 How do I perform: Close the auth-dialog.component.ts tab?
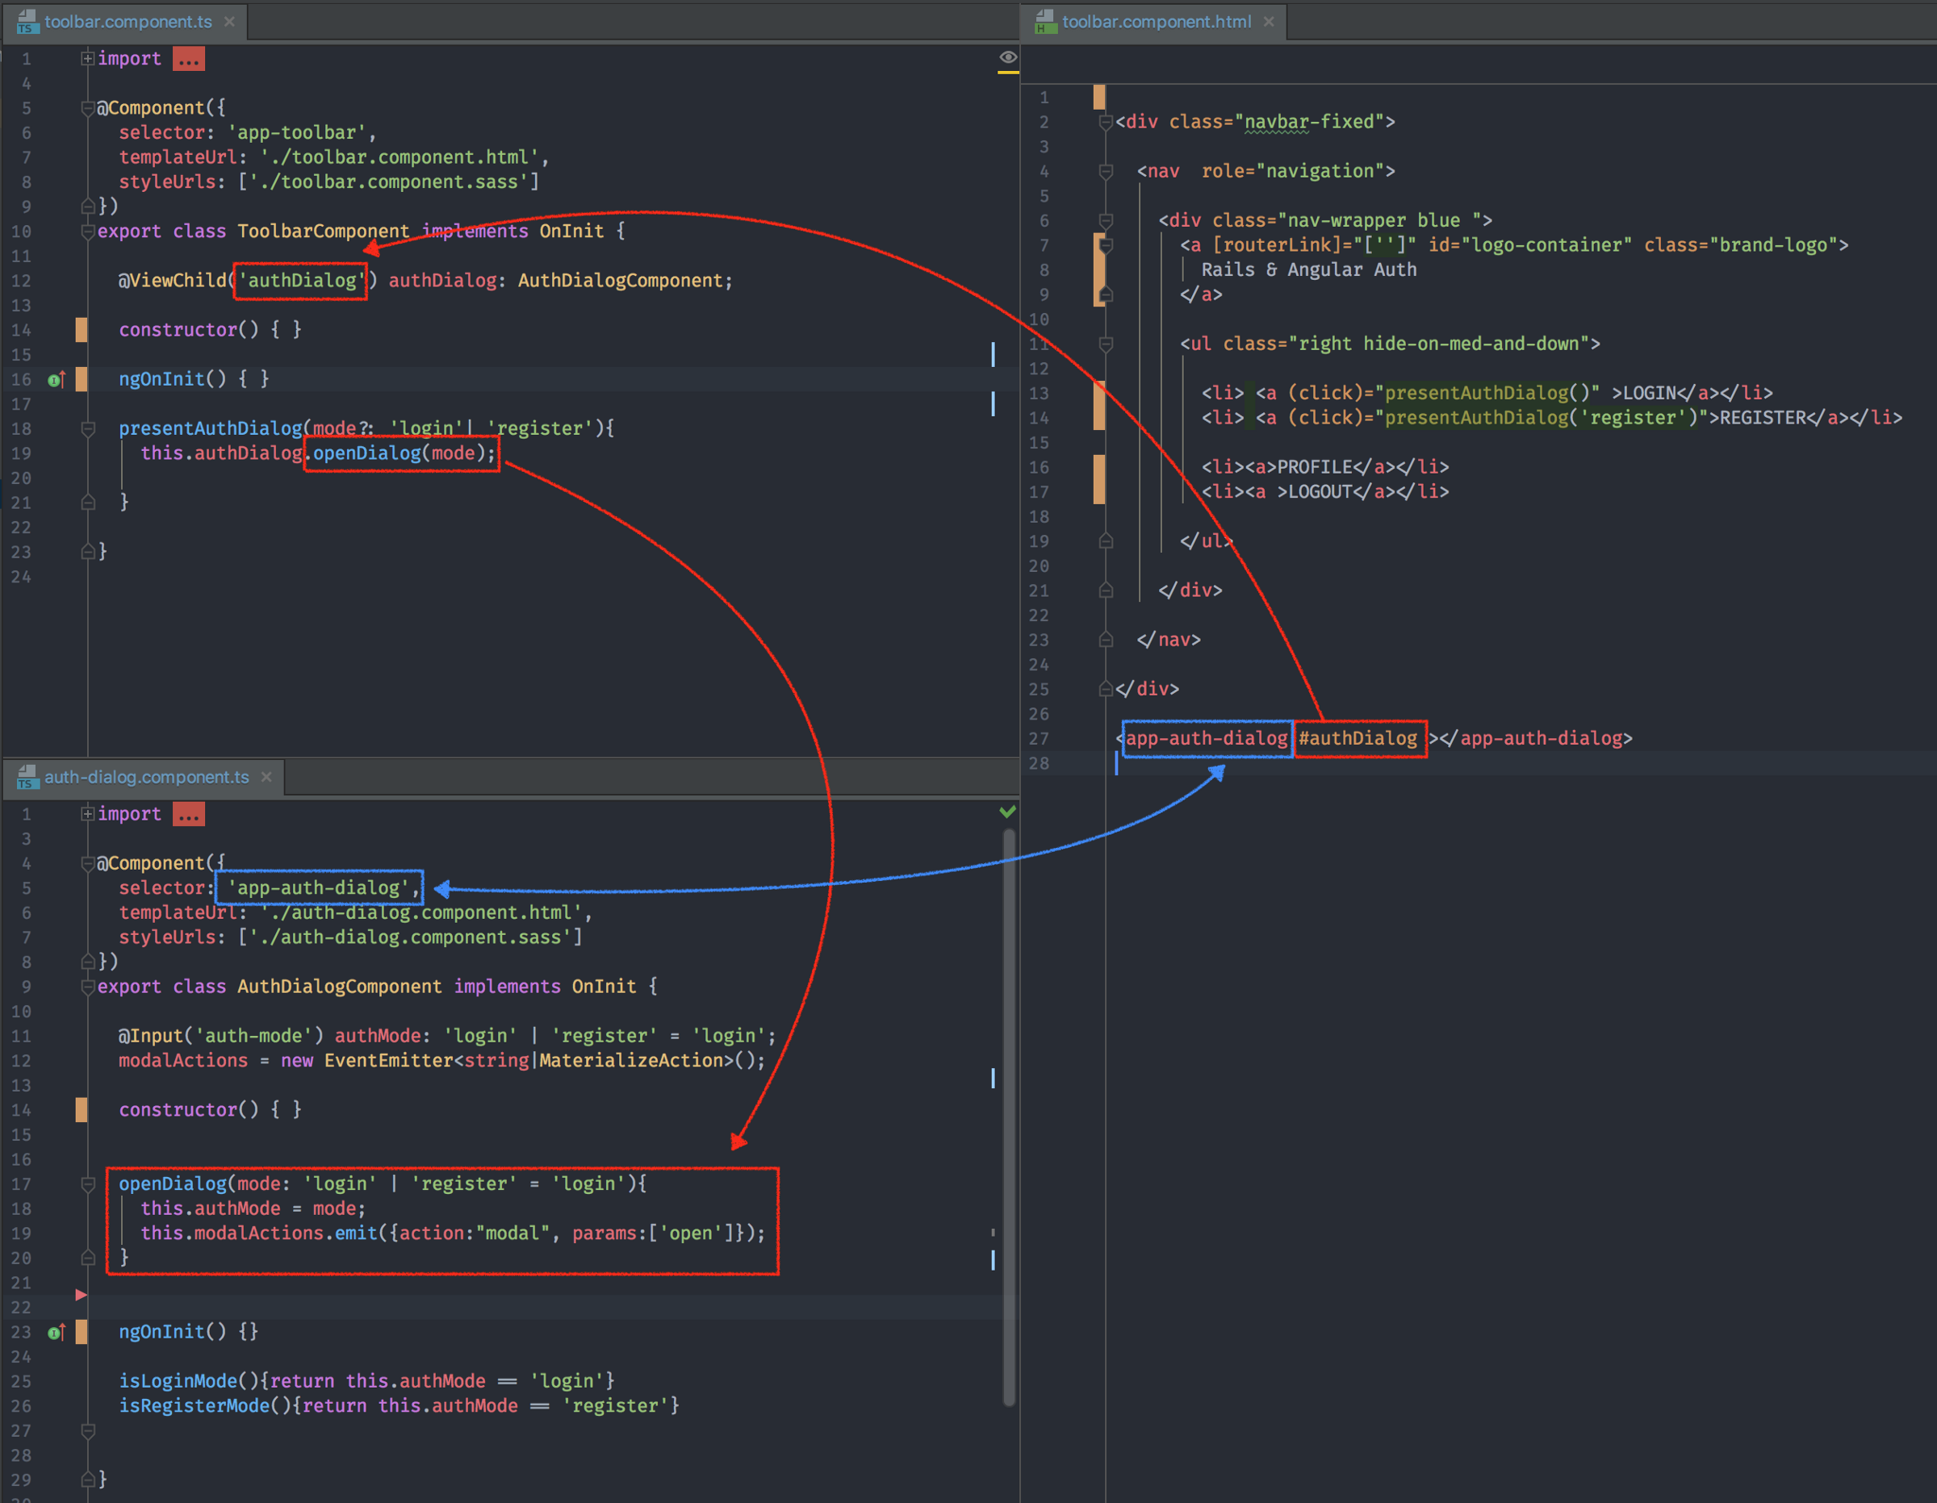pos(266,777)
